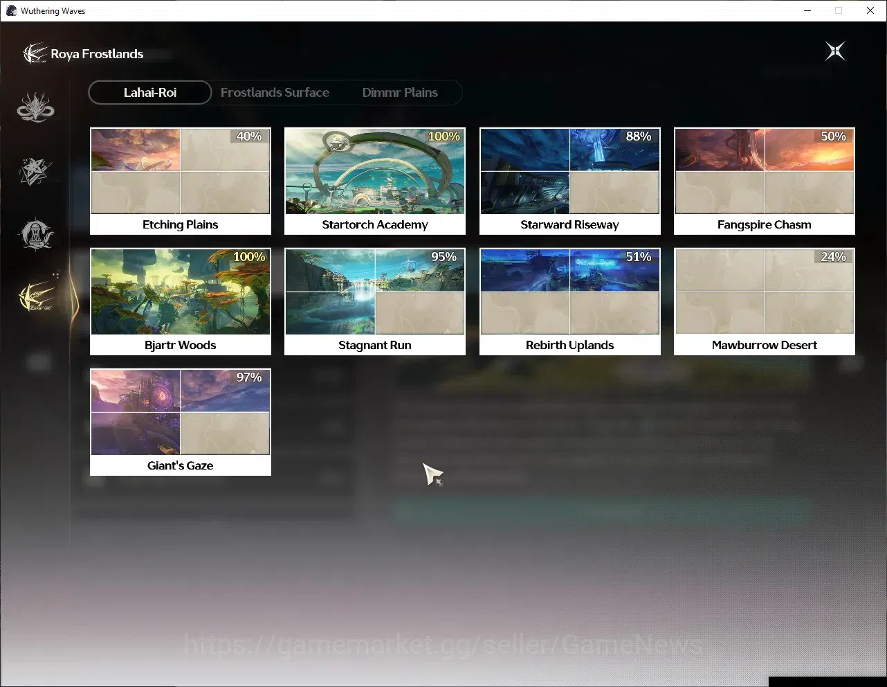The width and height of the screenshot is (887, 687).
Task: Open the Fangspire Chasm card
Action: click(x=765, y=181)
